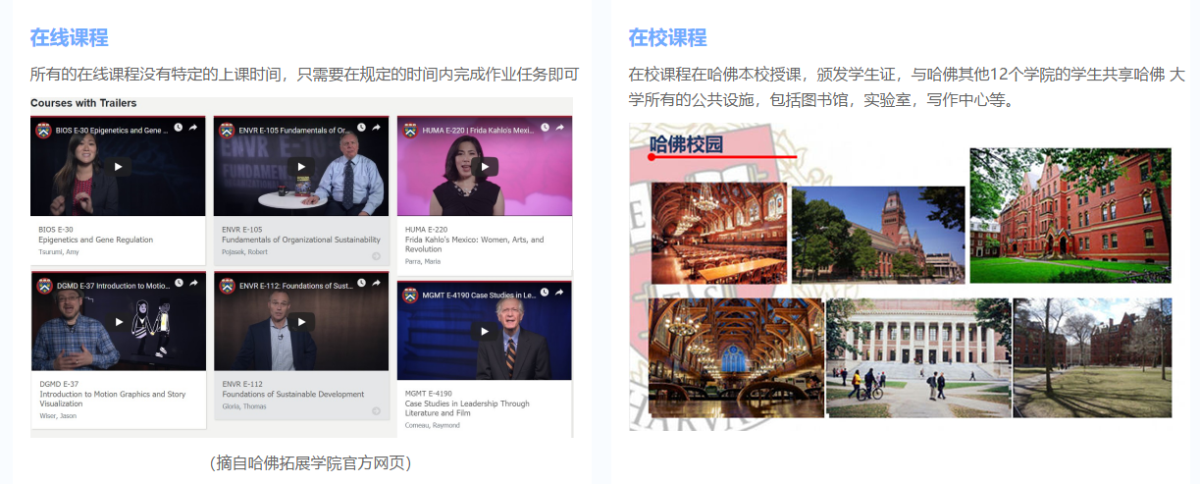This screenshot has width=1200, height=484.
Task: Open the Harvard Yard bare trees photo
Action: [1092, 358]
